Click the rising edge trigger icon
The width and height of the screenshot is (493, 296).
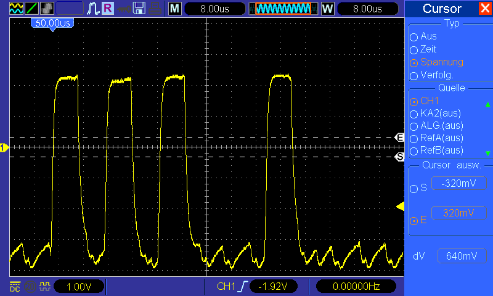(x=243, y=287)
